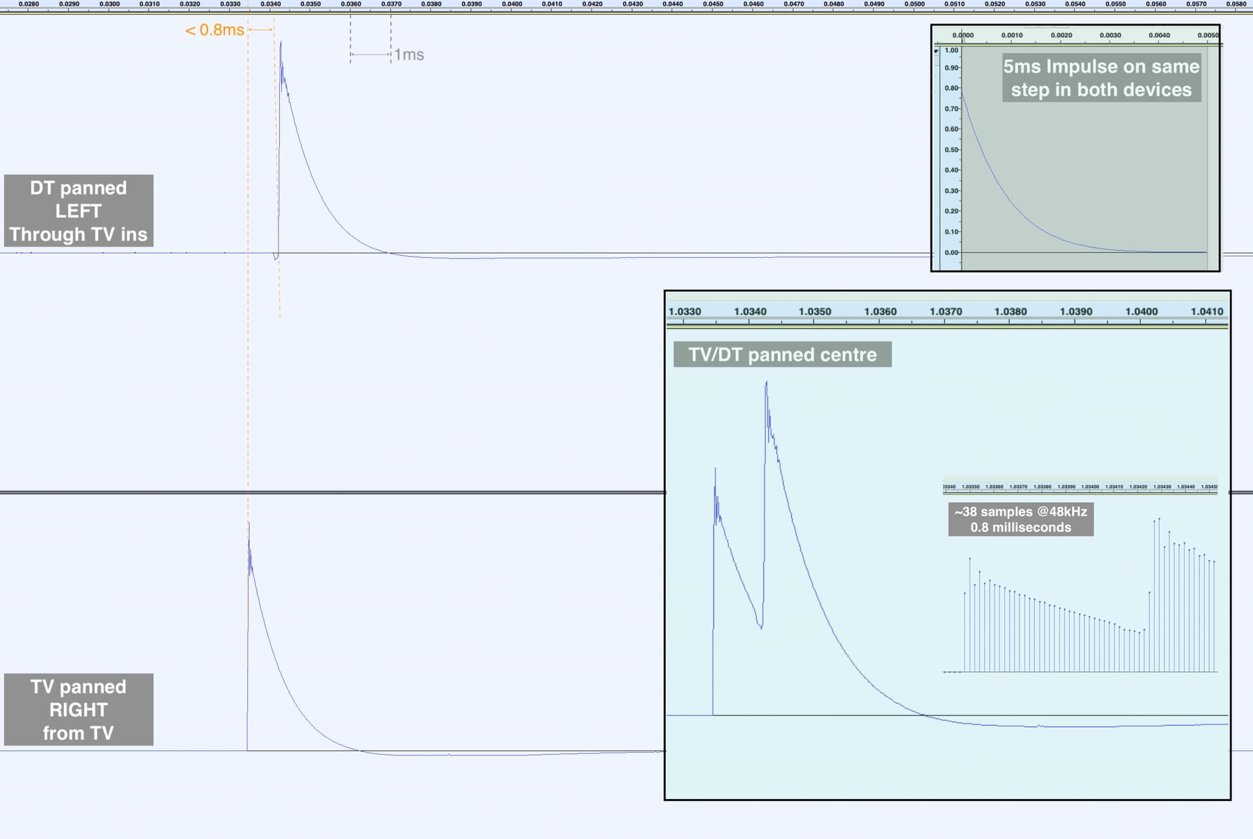
Task: Click the 0.0040 mark on the impulse inset ruler
Action: [1159, 35]
